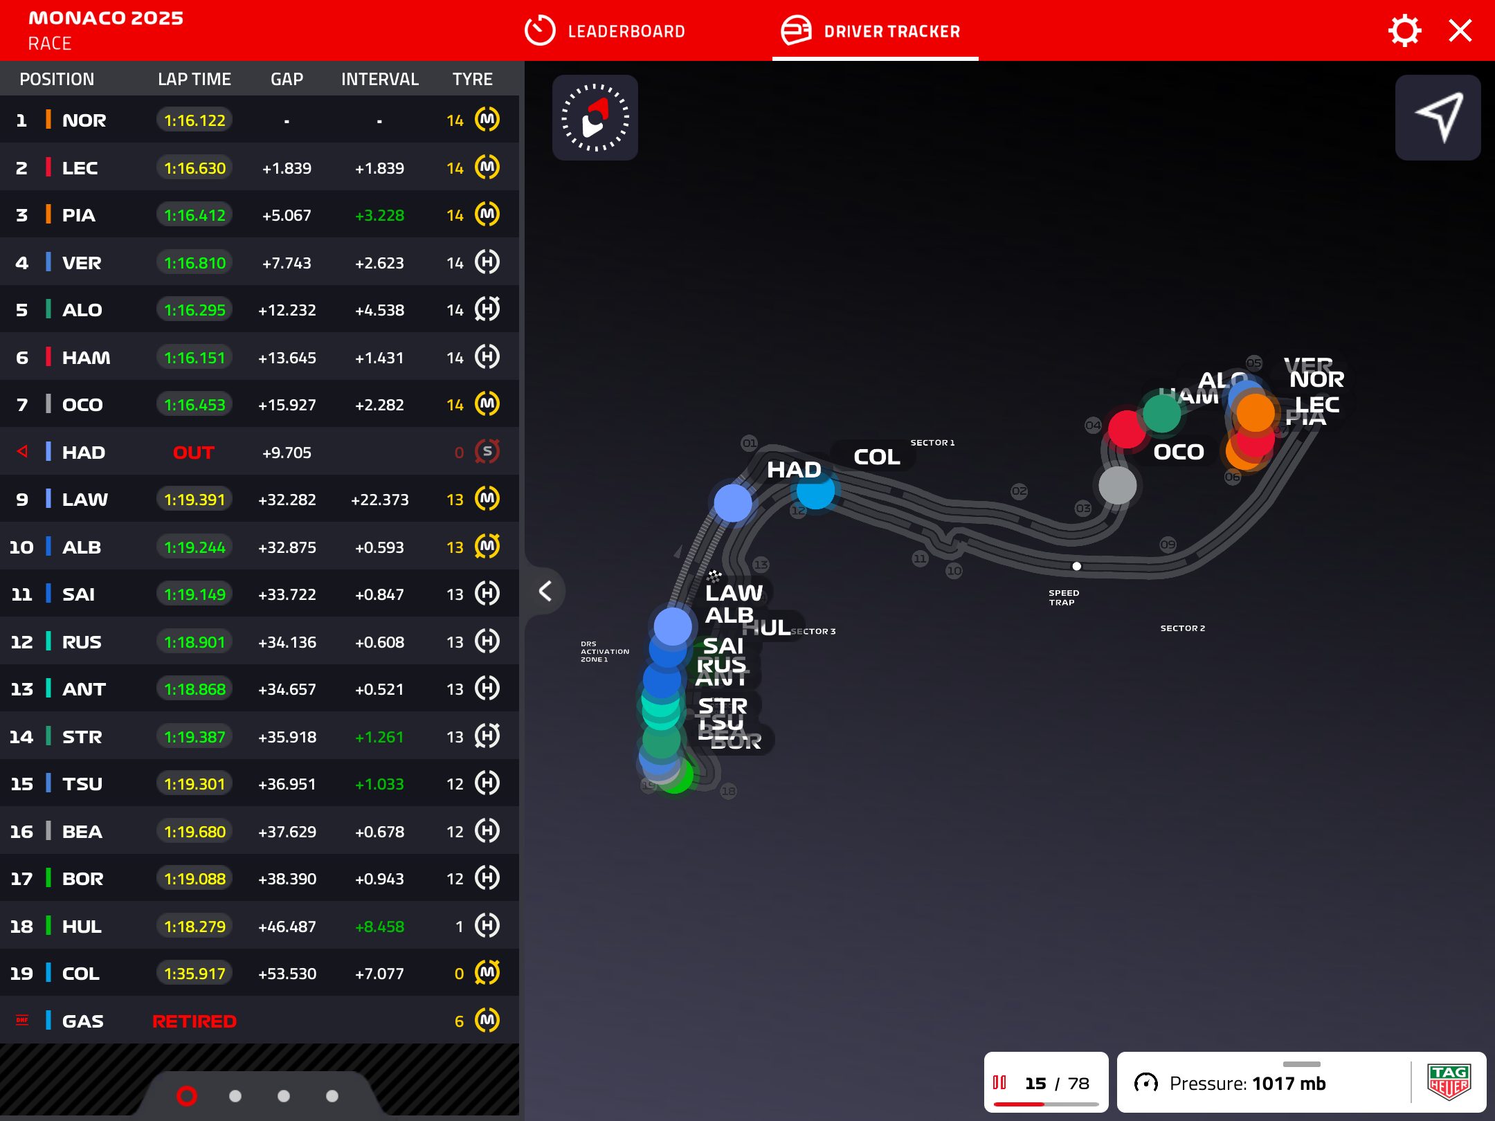Click HAM hard tyre icon
The height and width of the screenshot is (1121, 1495).
tap(487, 357)
